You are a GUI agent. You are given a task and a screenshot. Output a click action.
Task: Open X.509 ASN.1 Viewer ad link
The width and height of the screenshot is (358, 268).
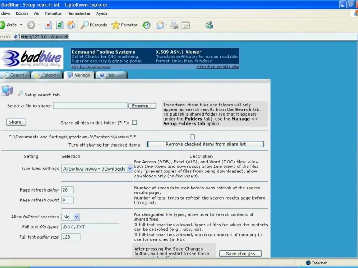pyautogui.click(x=179, y=52)
